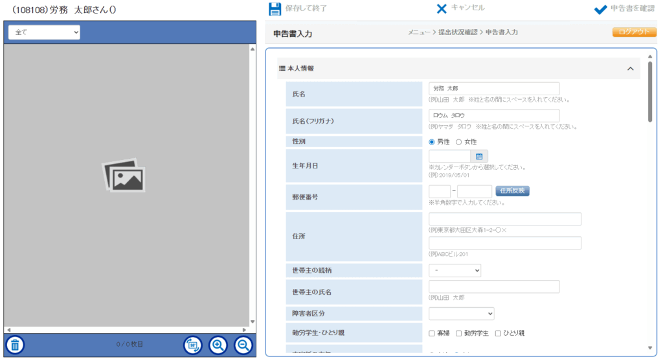Expand the 障害者区分 dropdown

(461, 314)
